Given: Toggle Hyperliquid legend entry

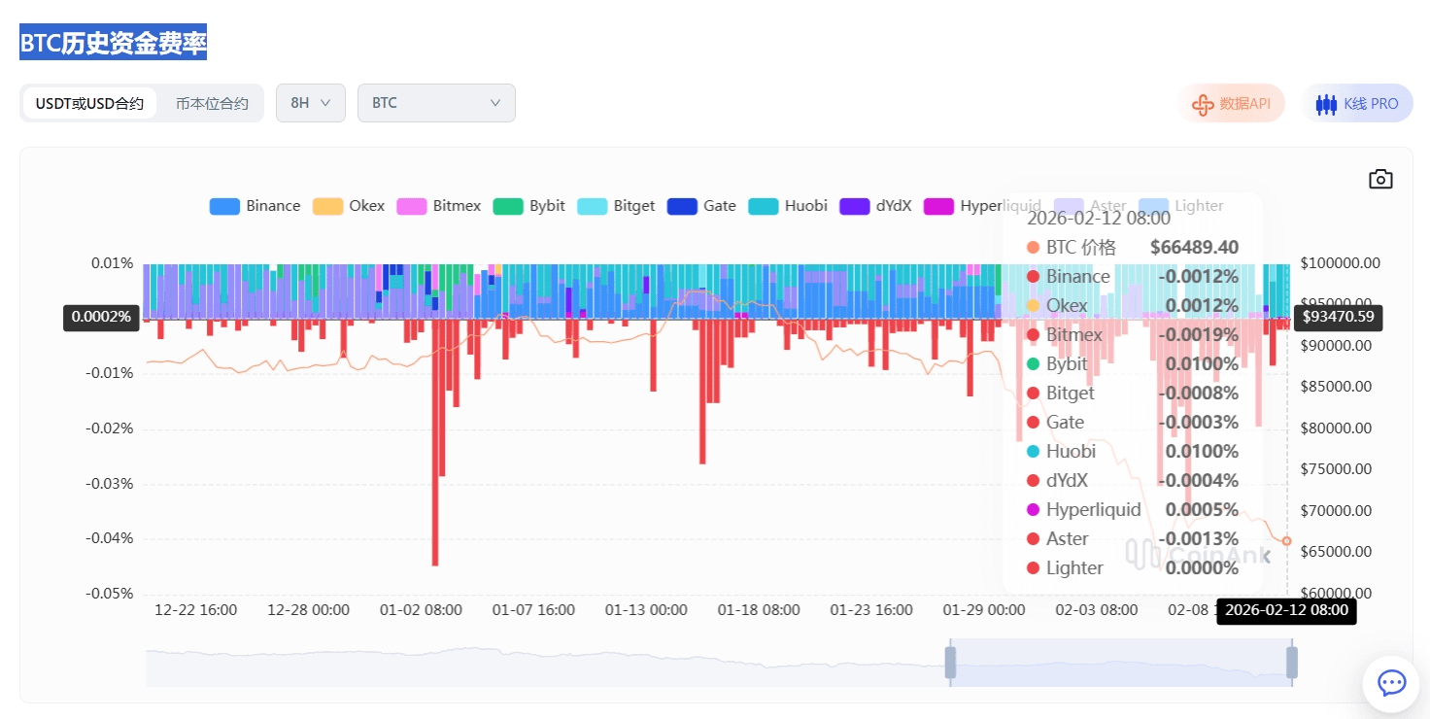Looking at the screenshot, I should click(938, 206).
